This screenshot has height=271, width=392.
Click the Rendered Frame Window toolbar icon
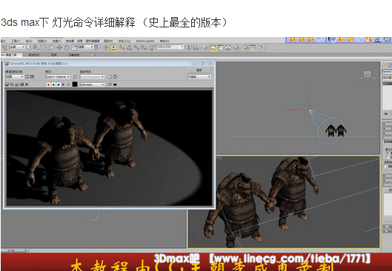[253, 47]
